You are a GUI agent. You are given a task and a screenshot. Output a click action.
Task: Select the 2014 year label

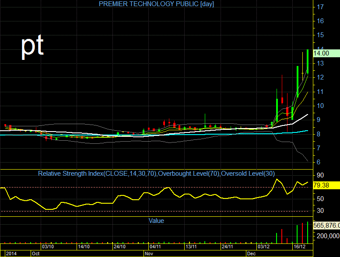click(11, 254)
